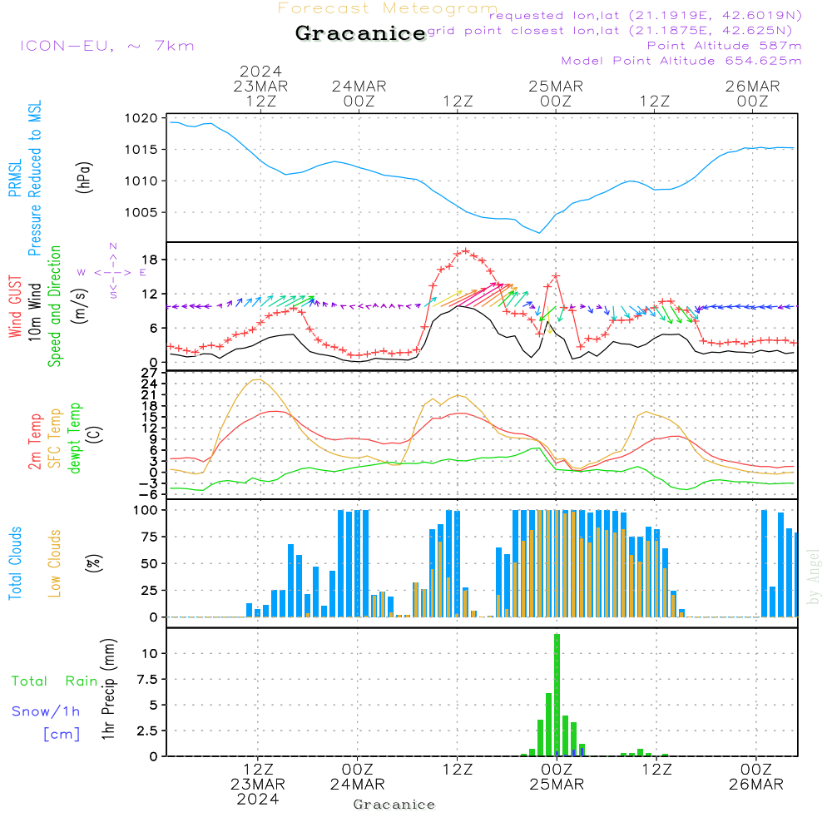
Task: Click the 1015 pressure axis value
Action: (x=141, y=150)
